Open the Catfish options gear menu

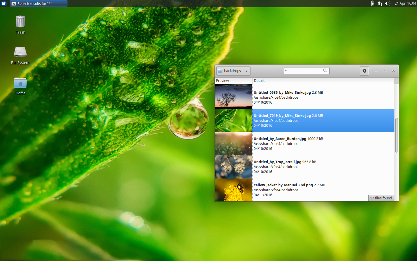tap(364, 71)
